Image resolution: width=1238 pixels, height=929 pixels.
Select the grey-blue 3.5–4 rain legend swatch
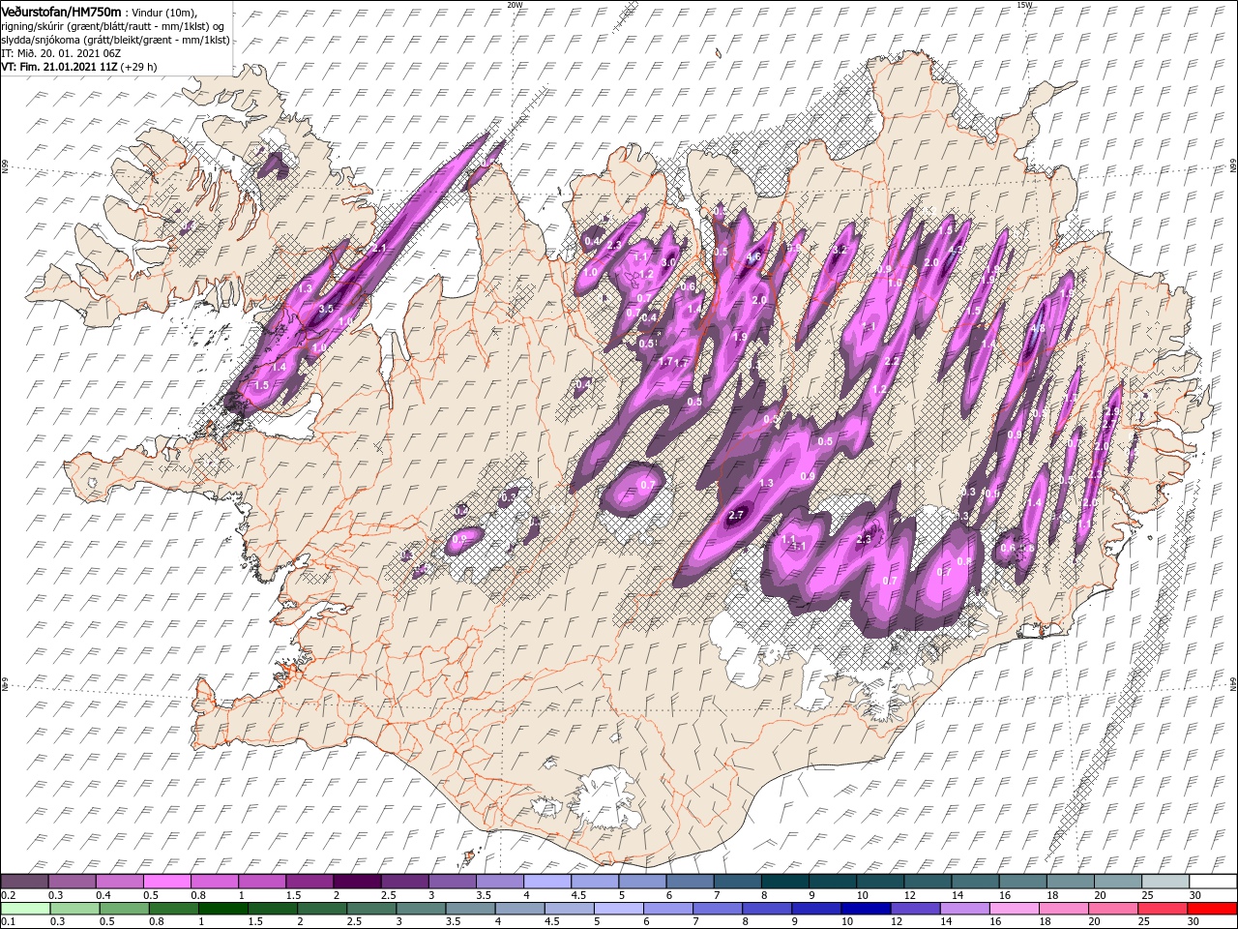471,909
